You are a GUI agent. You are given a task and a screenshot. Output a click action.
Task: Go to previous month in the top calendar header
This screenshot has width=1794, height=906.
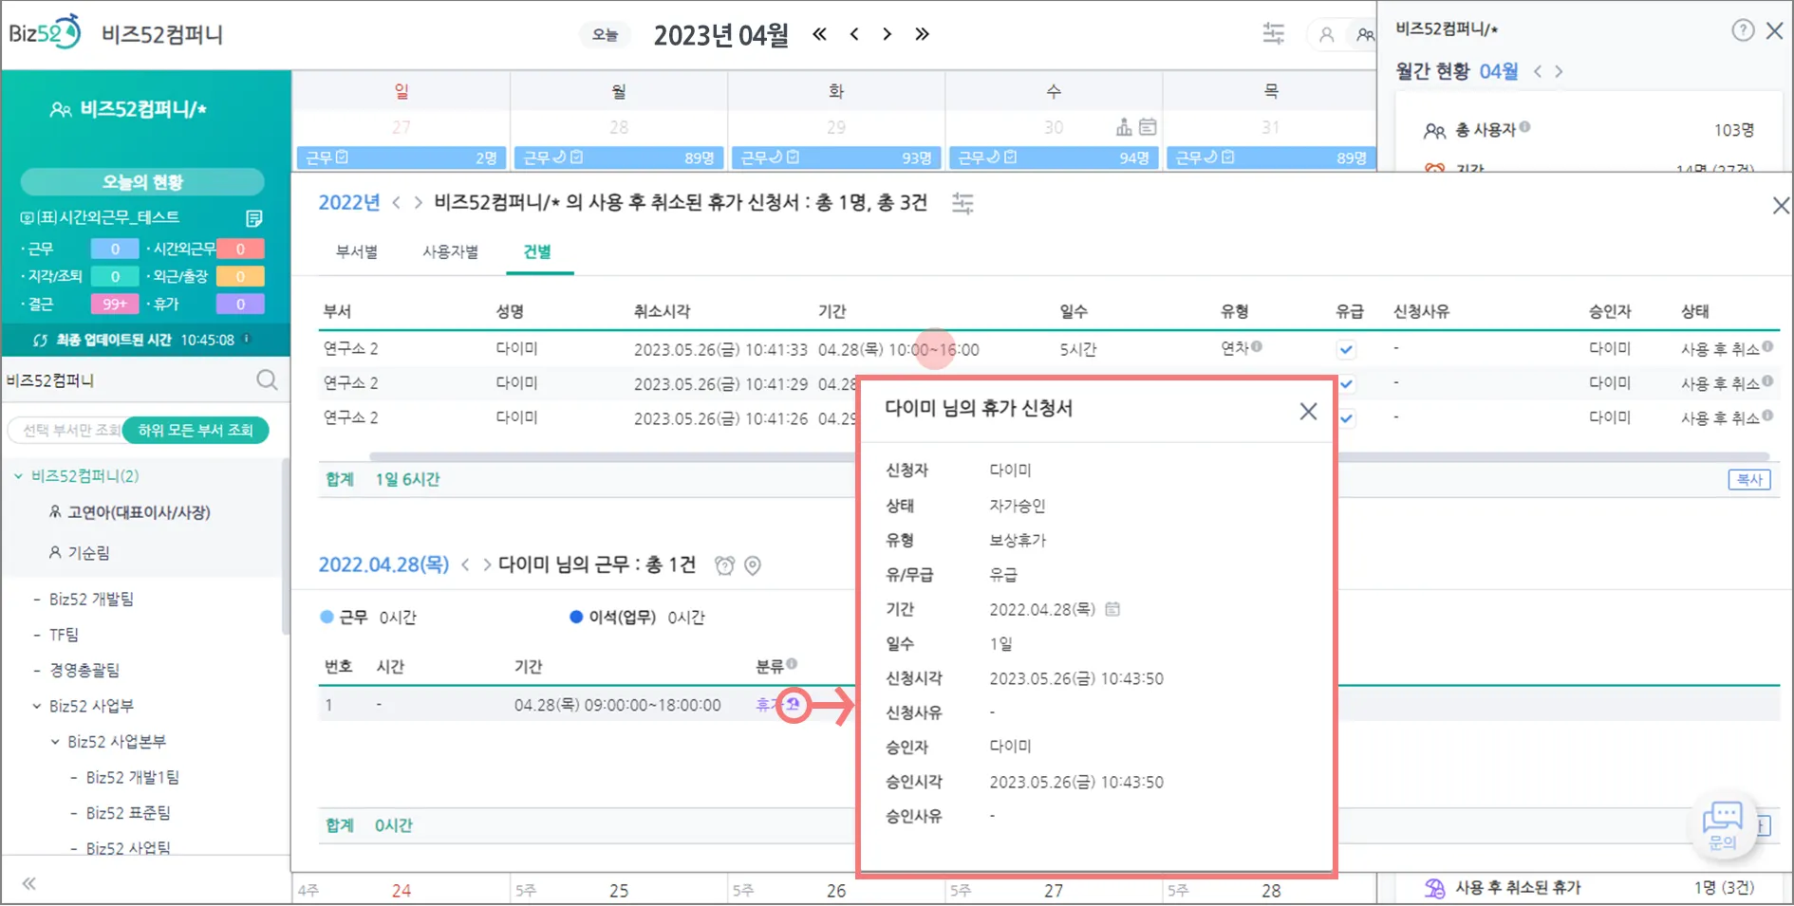pyautogui.click(x=854, y=34)
